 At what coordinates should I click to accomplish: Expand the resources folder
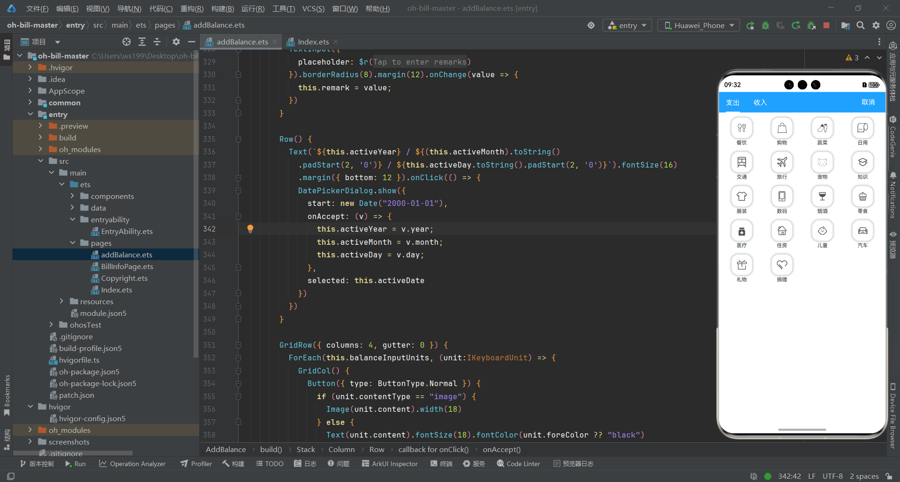(61, 301)
